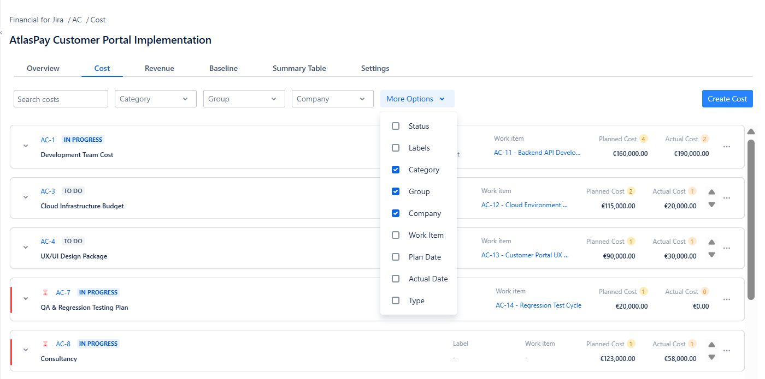This screenshot has height=379, width=765.
Task: Move AC-3 Cloud Infrastructure Budget up
Action: tap(711, 192)
